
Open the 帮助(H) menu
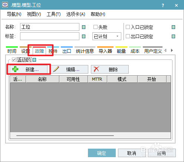click(x=98, y=14)
